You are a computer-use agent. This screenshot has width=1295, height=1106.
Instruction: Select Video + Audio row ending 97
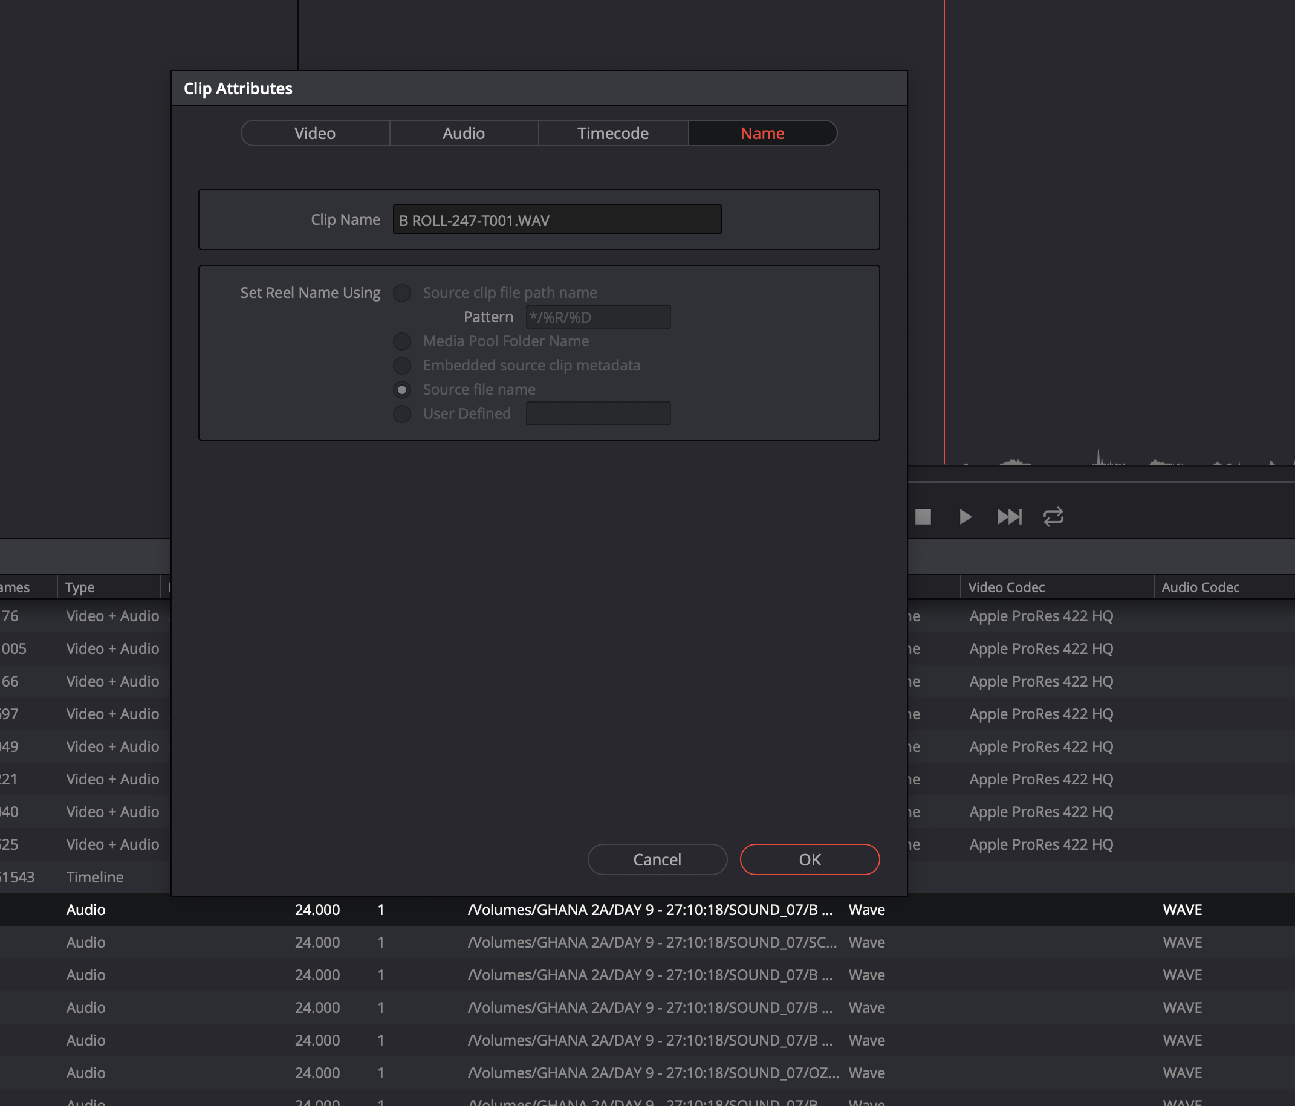click(85, 714)
